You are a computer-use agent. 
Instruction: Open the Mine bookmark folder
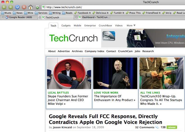[x=28, y=13]
